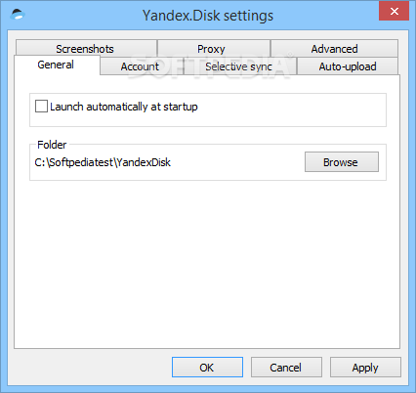This screenshot has width=416, height=393.
Task: Click the 'Launch automatically at startup' label text
Action: [x=124, y=107]
